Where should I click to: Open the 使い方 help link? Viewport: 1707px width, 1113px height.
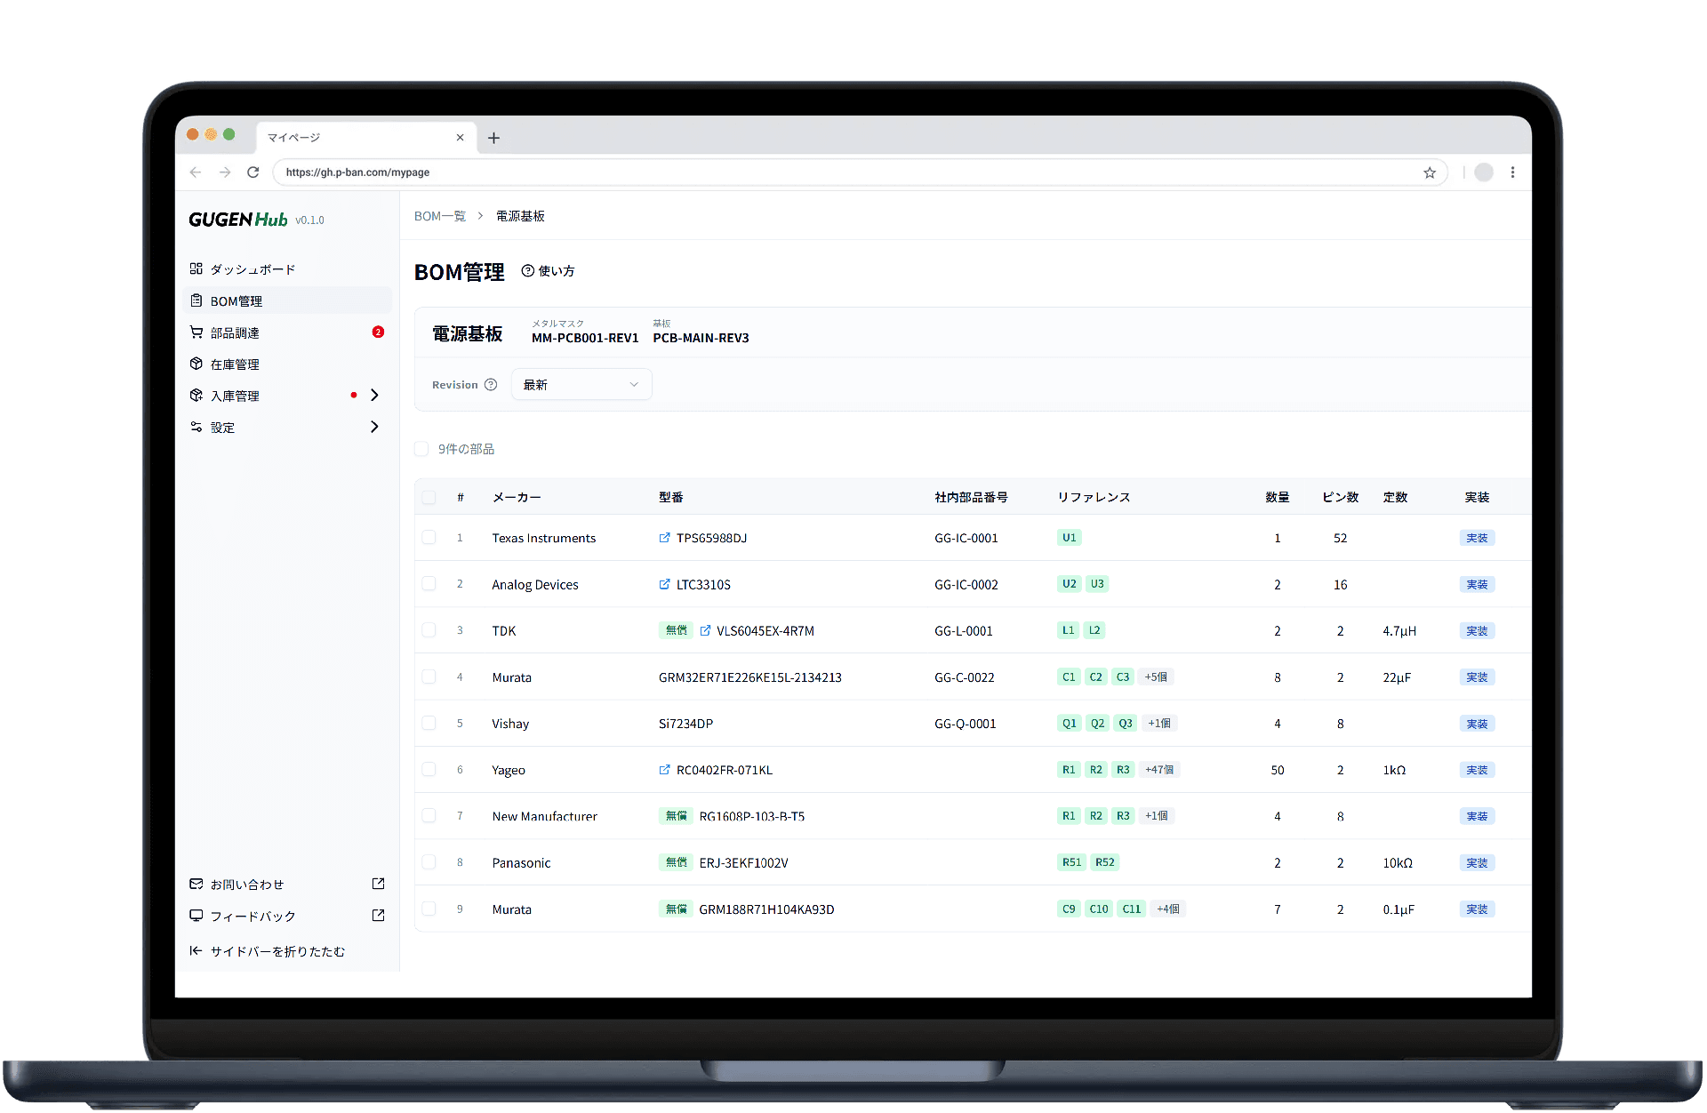click(x=549, y=271)
